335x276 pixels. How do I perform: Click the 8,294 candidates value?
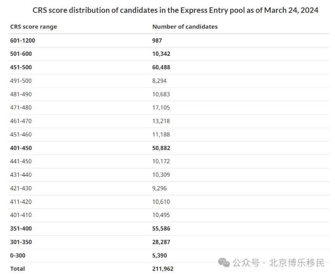click(x=159, y=81)
